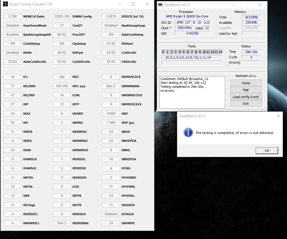The height and width of the screenshot is (239, 287).
Task: Click the tWTRS value 4 field
Action: tap(13, 177)
